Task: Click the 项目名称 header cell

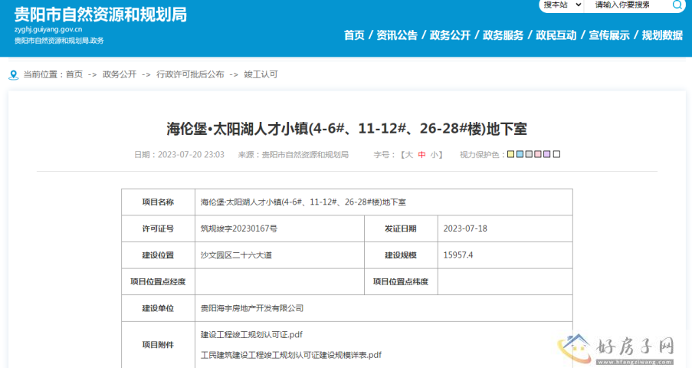Action: coord(158,202)
